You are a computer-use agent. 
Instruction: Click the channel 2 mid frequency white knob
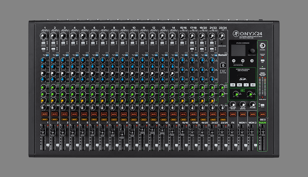[x=53, y=73]
